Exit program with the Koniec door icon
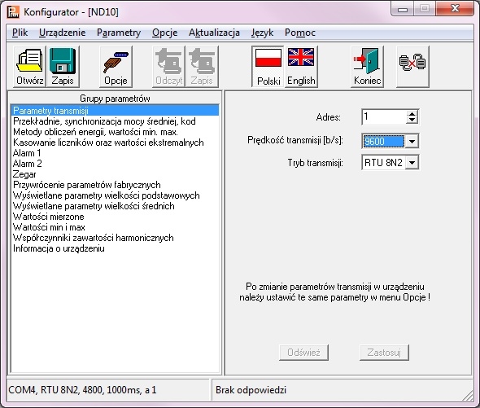 368,67
